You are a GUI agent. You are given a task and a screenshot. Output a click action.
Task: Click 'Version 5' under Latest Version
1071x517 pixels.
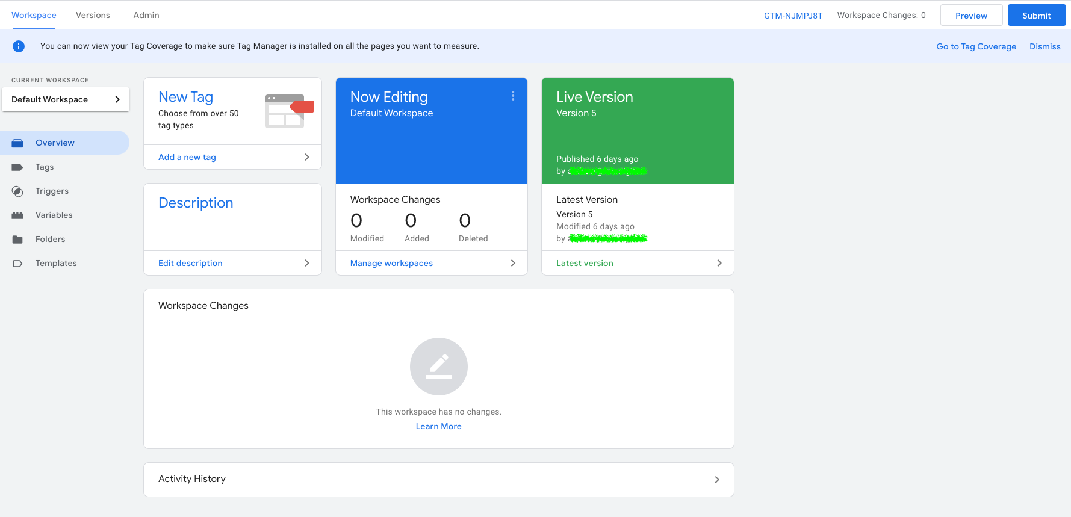pyautogui.click(x=574, y=214)
